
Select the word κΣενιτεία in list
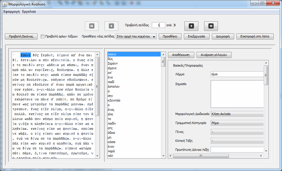pyautogui.click(x=134, y=100)
